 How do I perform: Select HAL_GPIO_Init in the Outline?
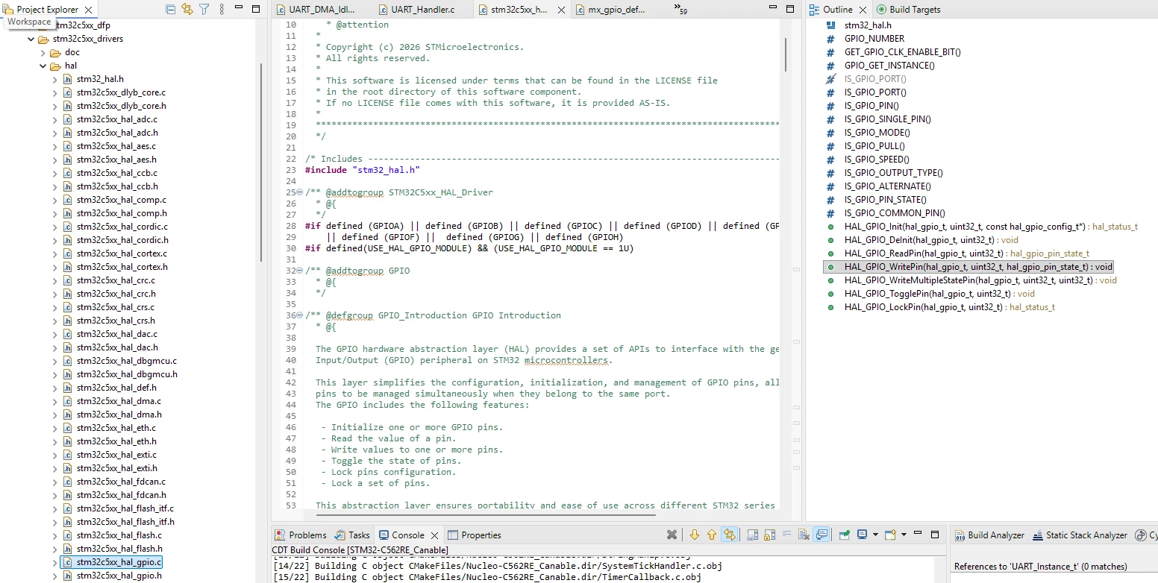[991, 227]
